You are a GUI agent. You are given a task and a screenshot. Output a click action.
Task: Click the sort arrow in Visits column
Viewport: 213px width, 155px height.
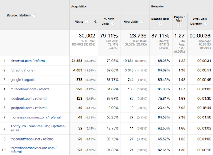[95, 22]
